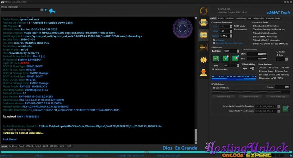The height and width of the screenshot is (158, 293).
Task: Open the CLOCK 13 MHz dropdown
Action: coord(231,36)
